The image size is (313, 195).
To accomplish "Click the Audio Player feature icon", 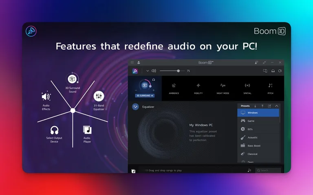I will [87, 130].
